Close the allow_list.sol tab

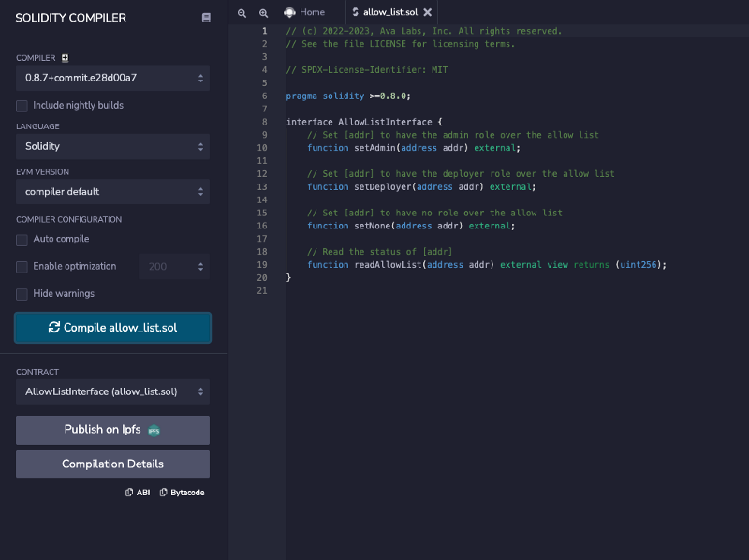[x=428, y=12]
